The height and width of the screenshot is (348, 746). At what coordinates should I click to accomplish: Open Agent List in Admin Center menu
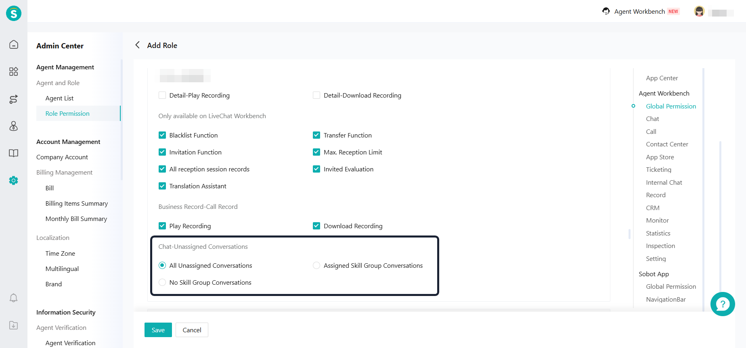point(59,98)
